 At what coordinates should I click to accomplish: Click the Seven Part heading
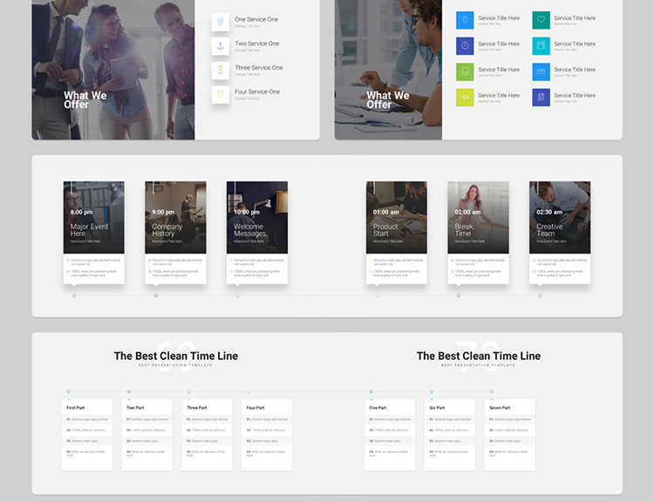coord(500,408)
